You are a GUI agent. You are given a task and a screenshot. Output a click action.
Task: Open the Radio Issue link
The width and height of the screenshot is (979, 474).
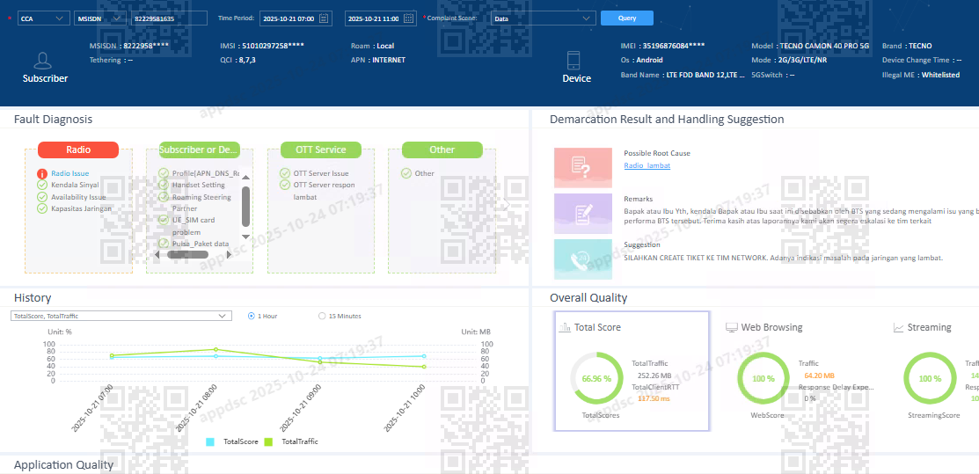[70, 173]
